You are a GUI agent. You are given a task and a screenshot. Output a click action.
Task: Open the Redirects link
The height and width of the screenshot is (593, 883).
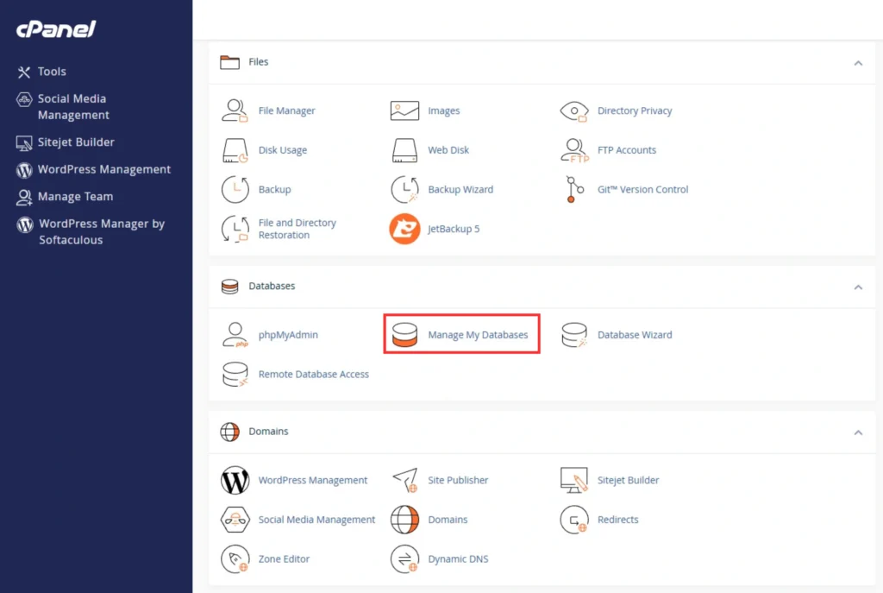(x=617, y=520)
